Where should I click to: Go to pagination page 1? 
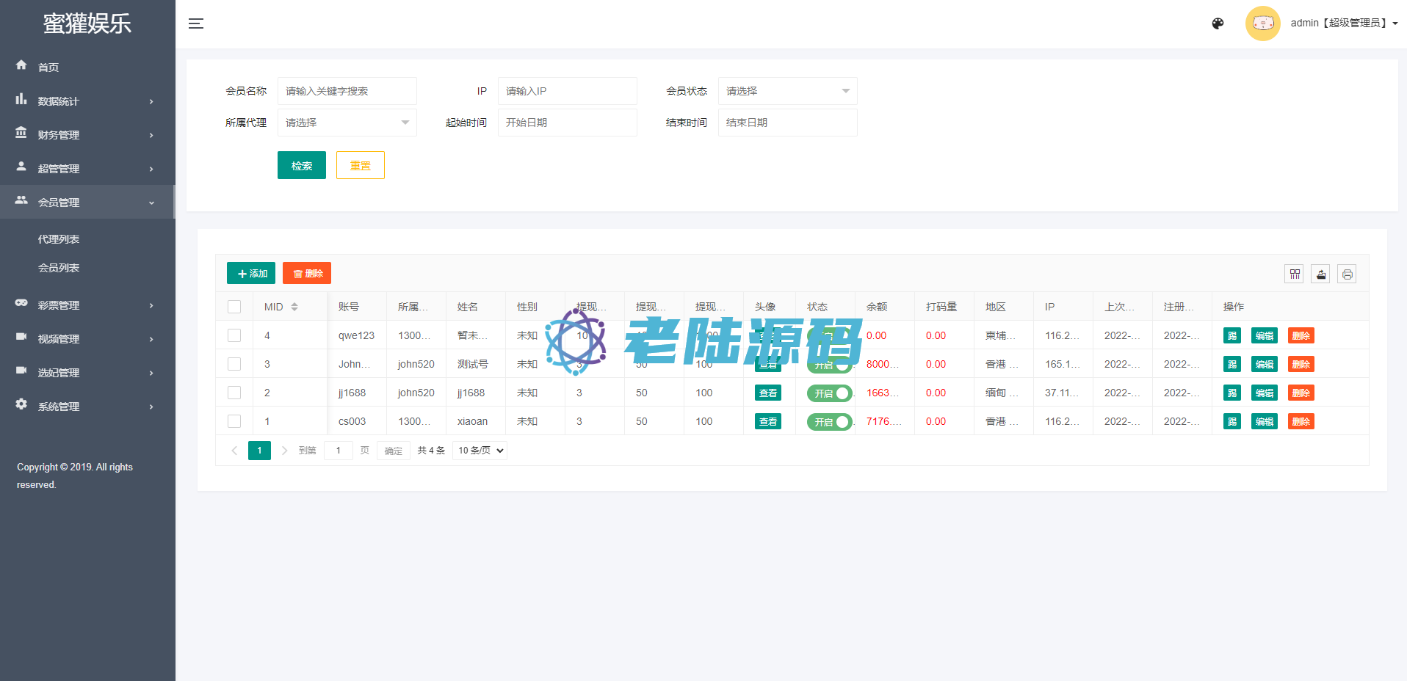tap(259, 451)
